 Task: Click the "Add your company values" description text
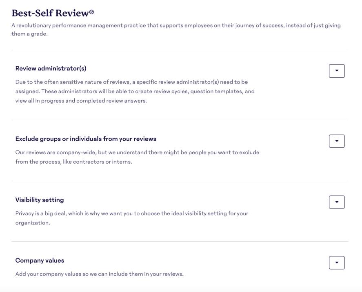click(100, 273)
